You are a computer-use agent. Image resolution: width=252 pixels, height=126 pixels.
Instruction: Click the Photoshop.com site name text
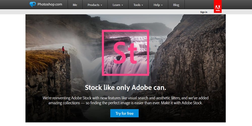(x=50, y=4)
